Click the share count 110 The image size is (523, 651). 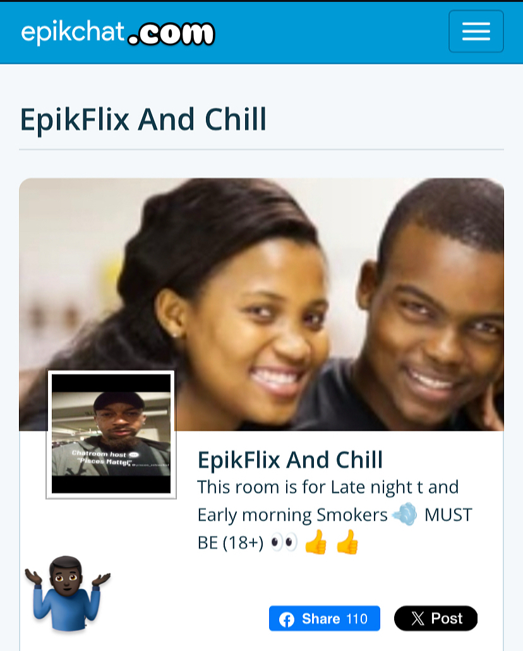(357, 619)
